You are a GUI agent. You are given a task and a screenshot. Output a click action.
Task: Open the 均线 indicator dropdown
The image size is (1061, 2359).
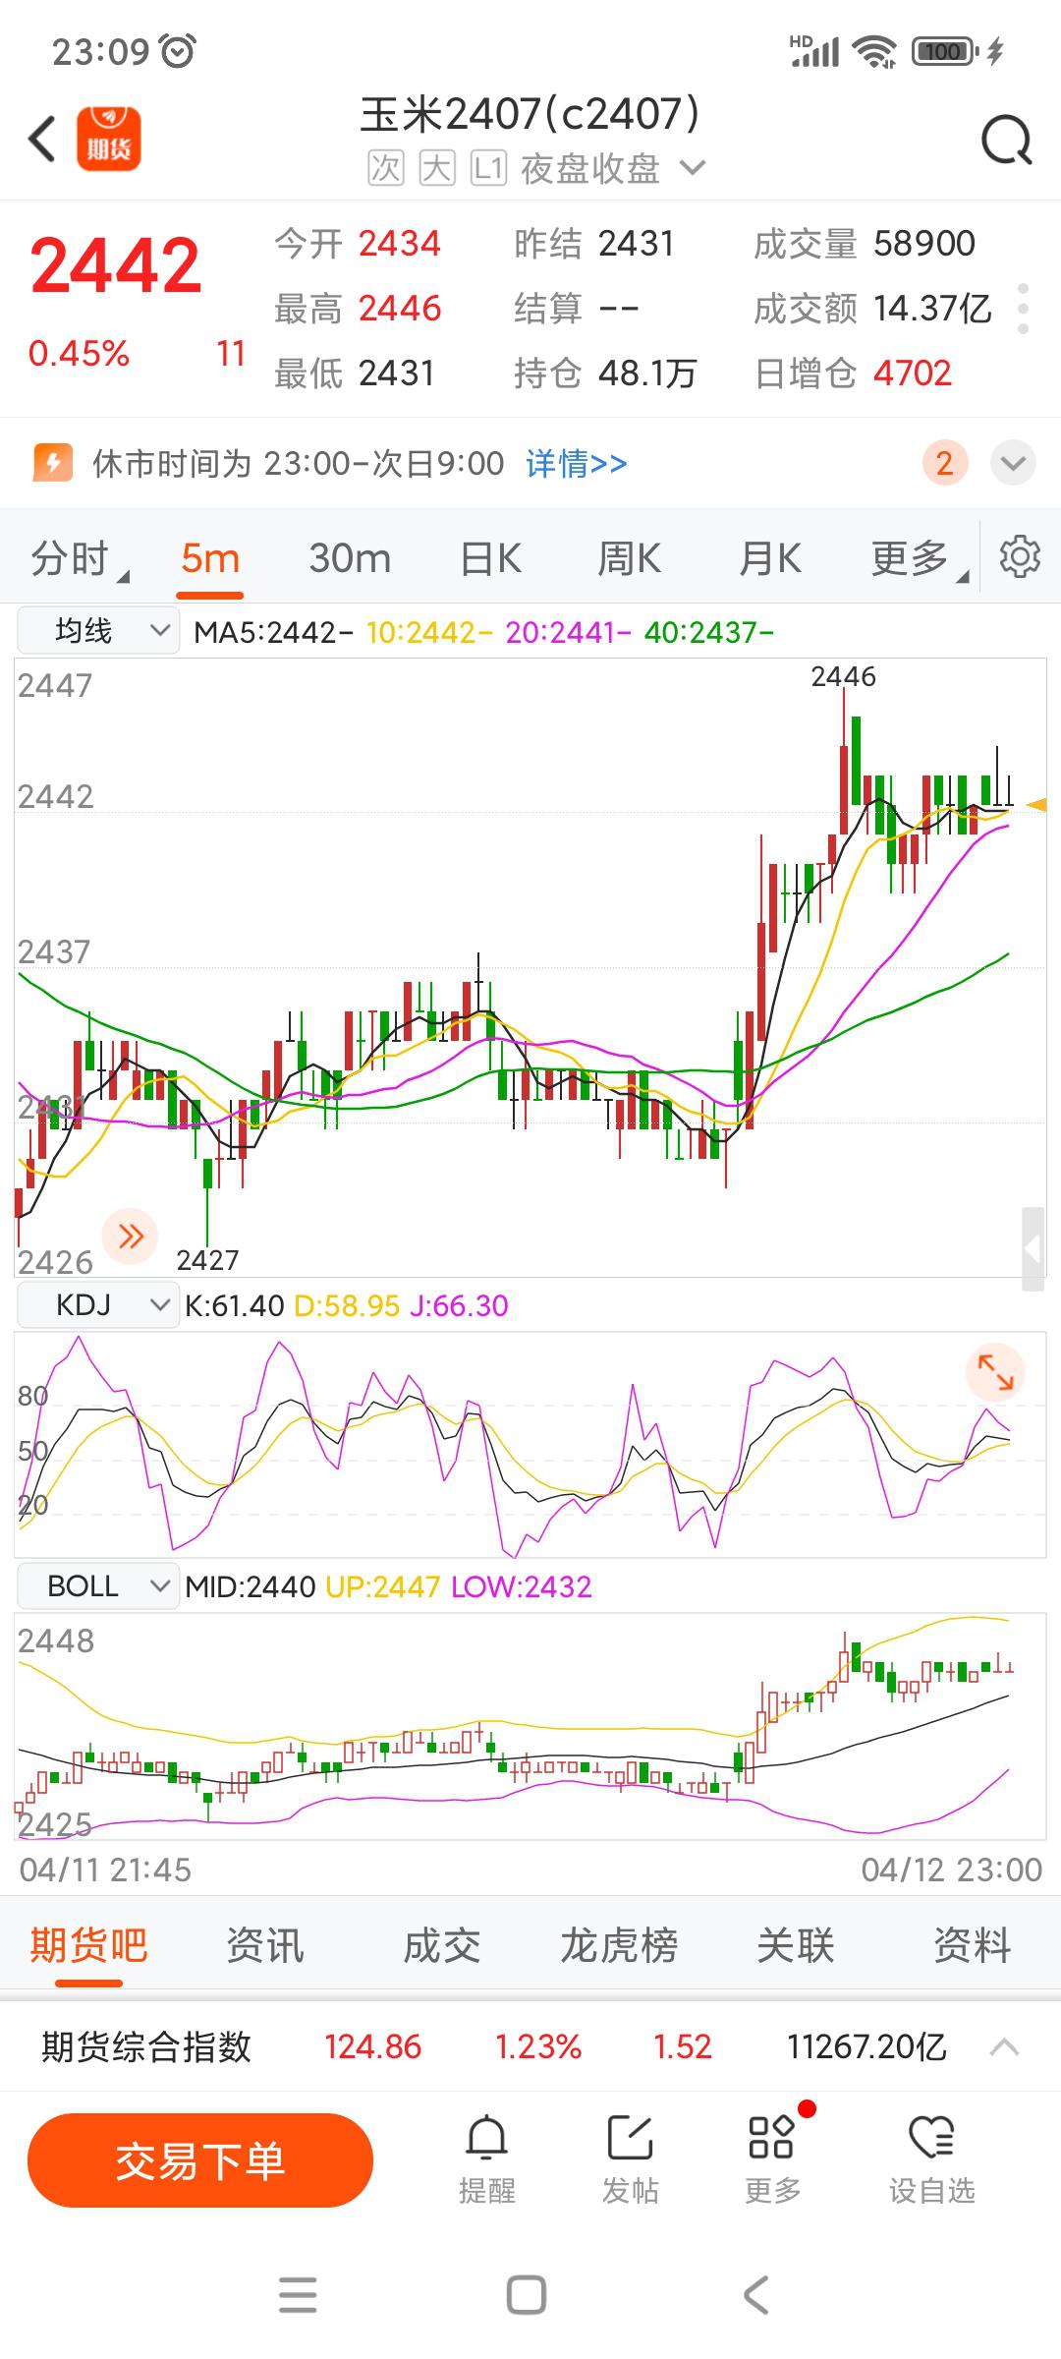(x=98, y=631)
